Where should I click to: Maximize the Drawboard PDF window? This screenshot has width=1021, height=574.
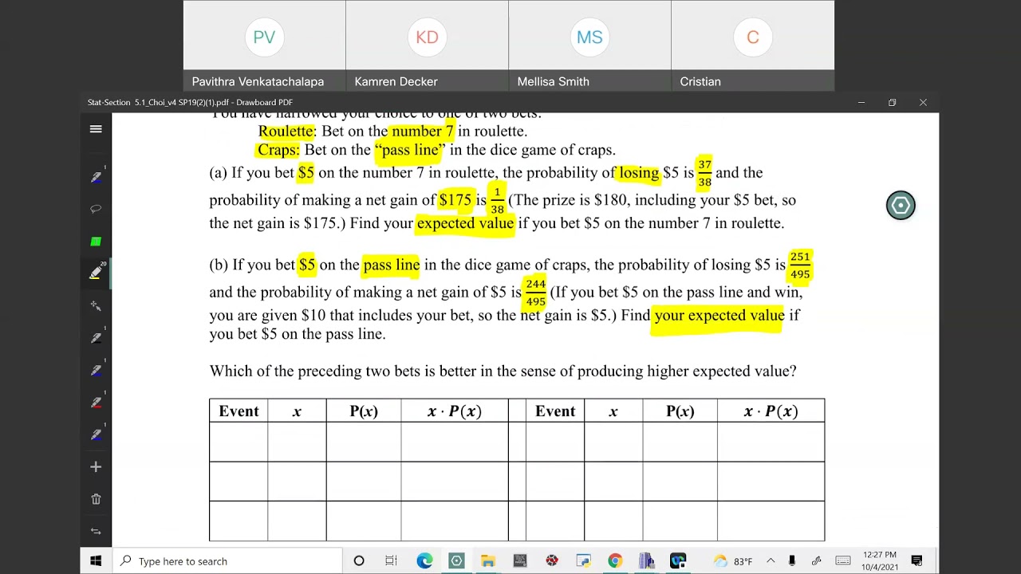pos(892,102)
